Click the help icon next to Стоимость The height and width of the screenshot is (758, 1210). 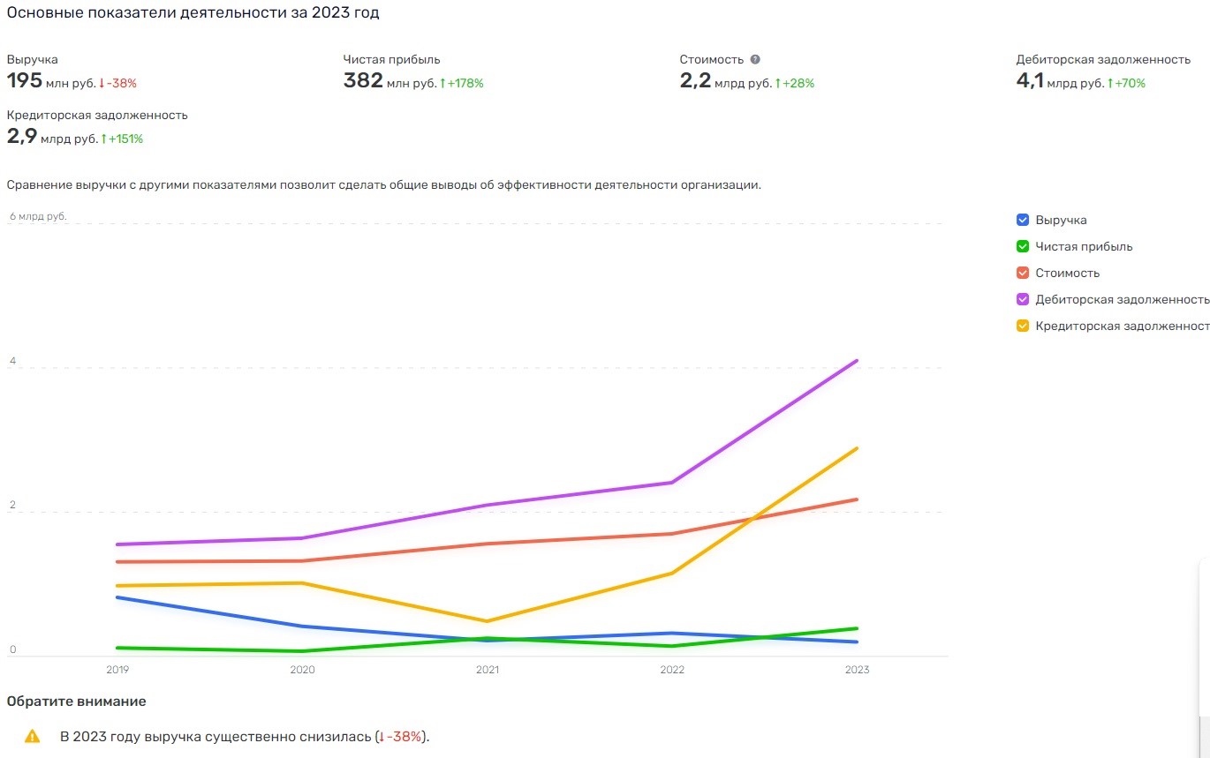[x=755, y=60]
